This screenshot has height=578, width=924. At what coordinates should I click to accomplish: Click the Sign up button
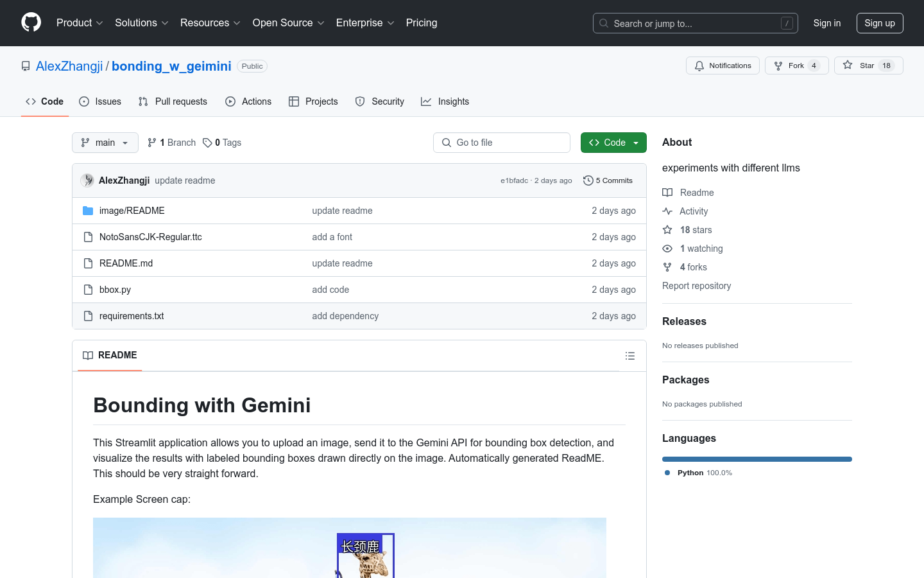point(880,23)
